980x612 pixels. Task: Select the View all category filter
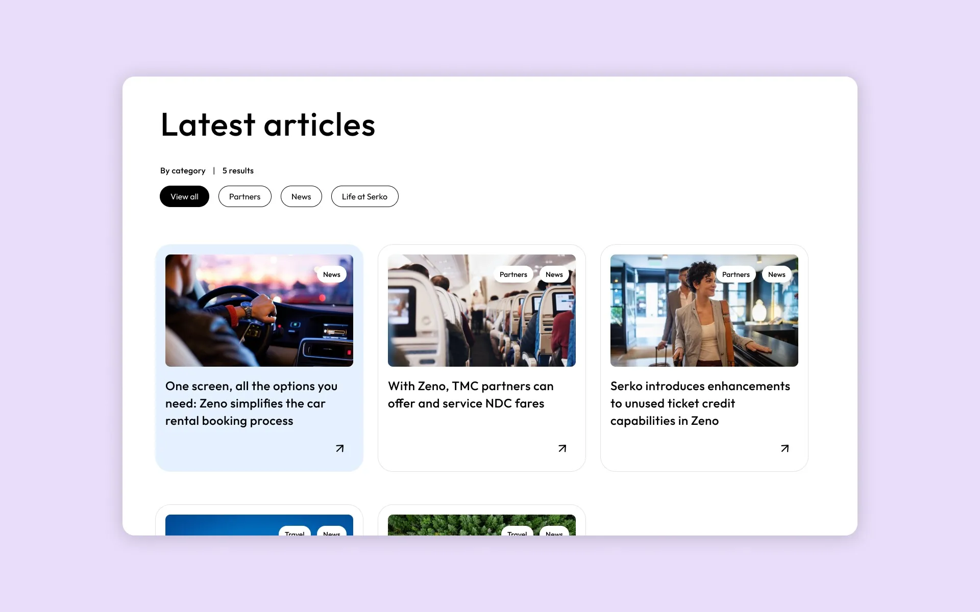tap(184, 196)
